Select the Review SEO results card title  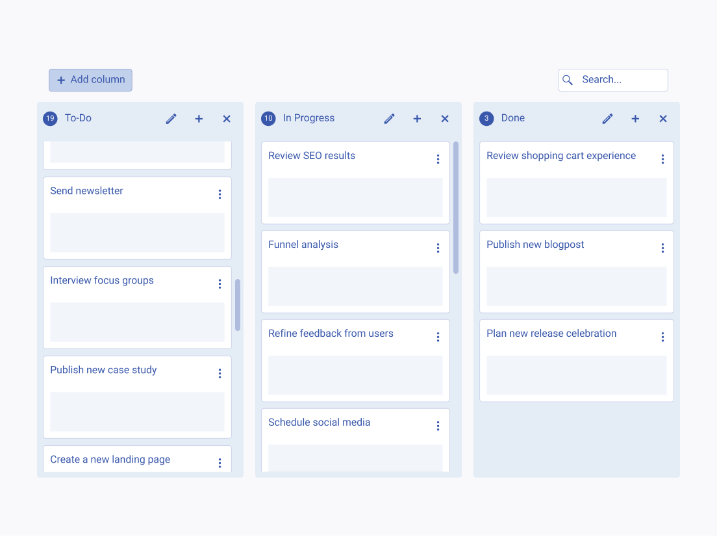pos(312,156)
